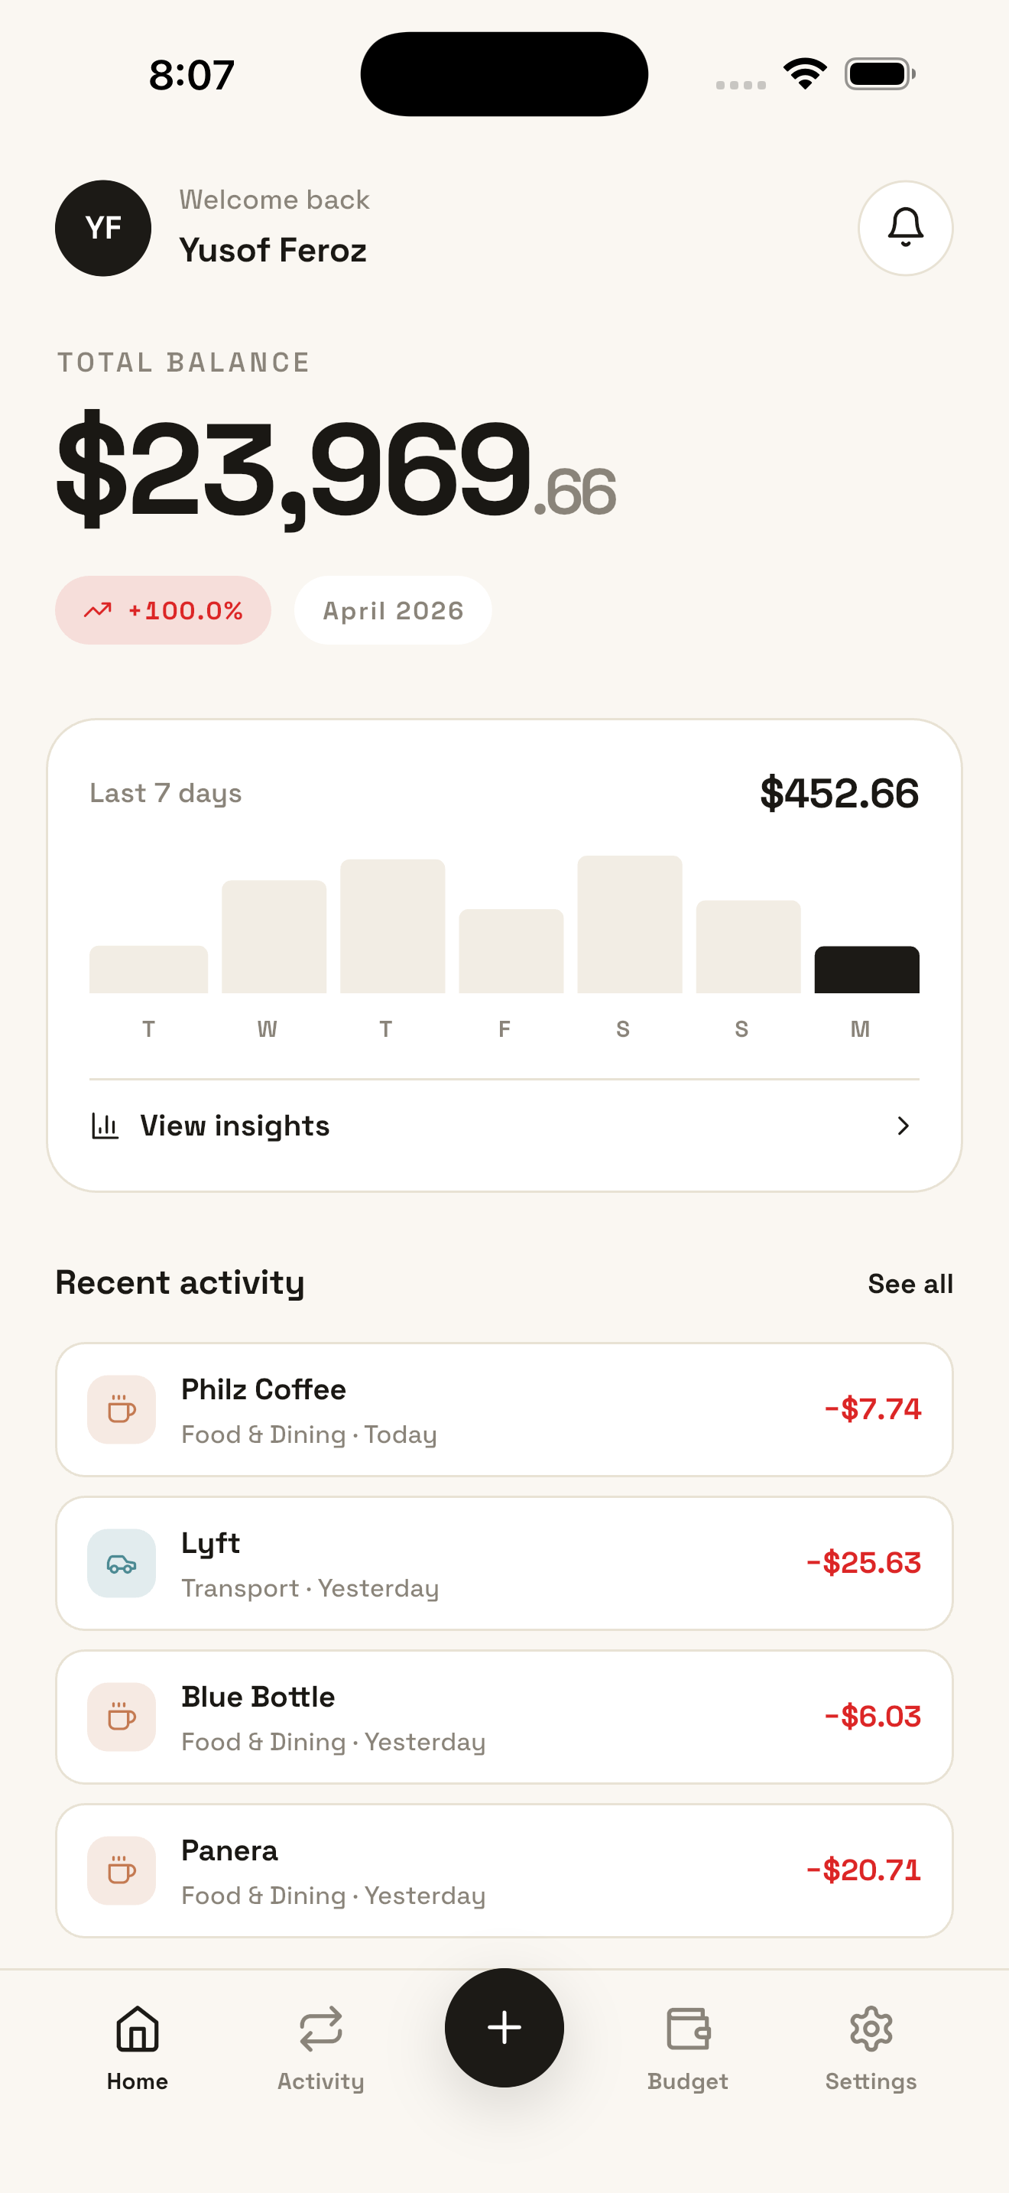Select Monday's dark bar in chart
This screenshot has width=1009, height=2193.
[866, 970]
